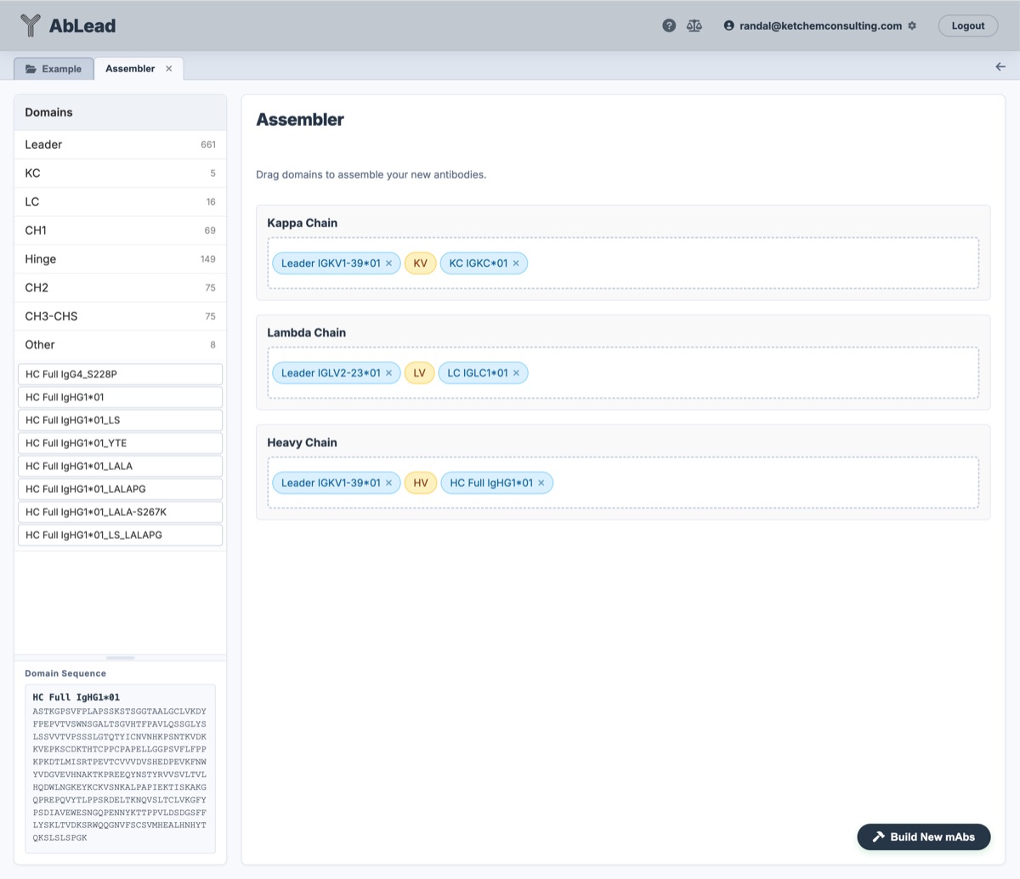Click the Build New mAbs button
1020x879 pixels.
(923, 836)
